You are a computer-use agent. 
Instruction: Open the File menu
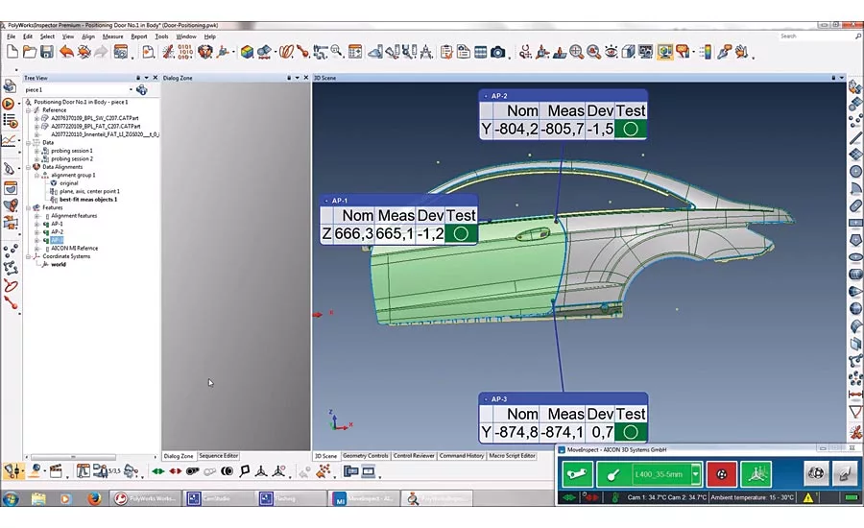(x=11, y=36)
